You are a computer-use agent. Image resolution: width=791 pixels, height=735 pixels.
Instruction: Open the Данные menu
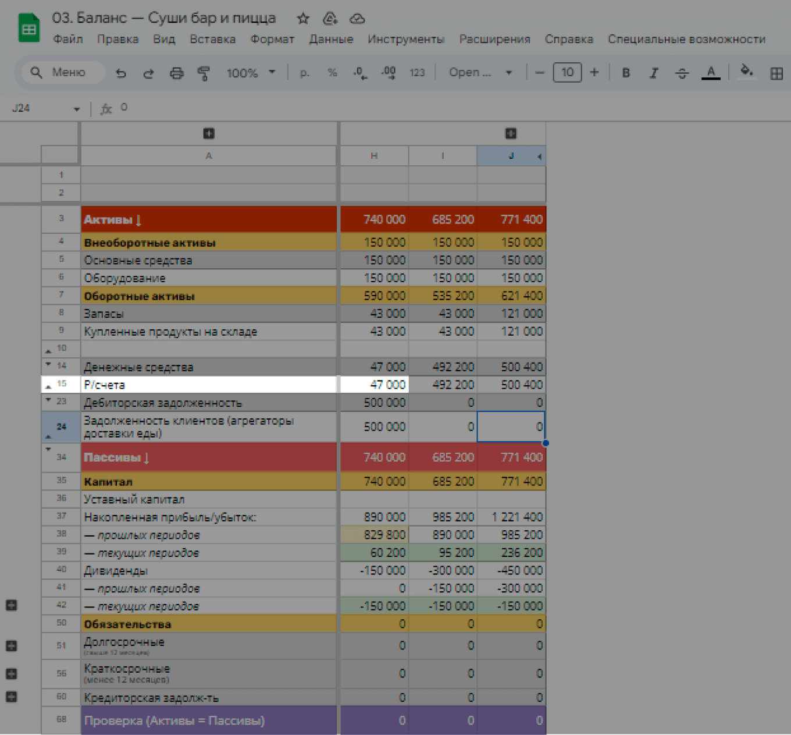pos(331,39)
